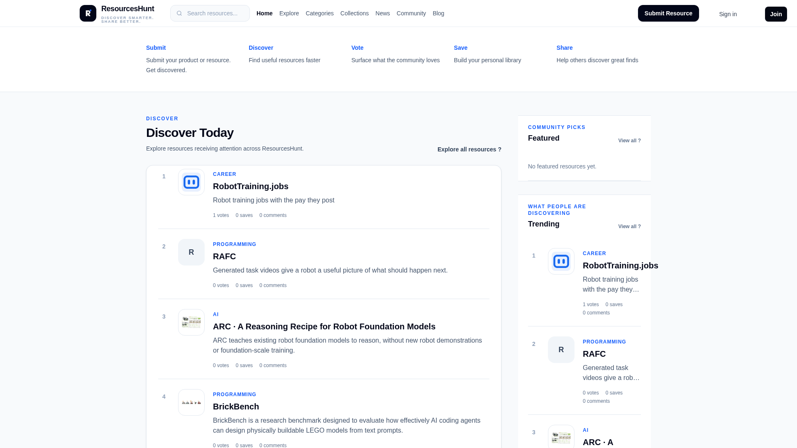797x448 pixels.
Task: Click '1 votes' under RobotTraining.jobs in Discover
Action: (221, 215)
